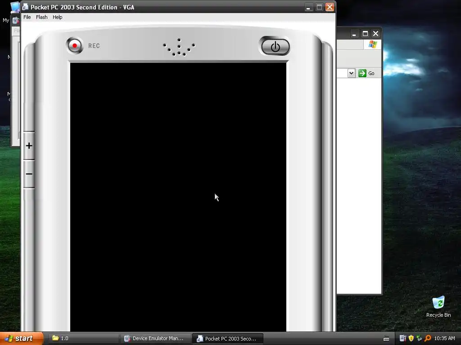Click the green Go arrow in the background window
This screenshot has height=345, width=461.
point(362,73)
